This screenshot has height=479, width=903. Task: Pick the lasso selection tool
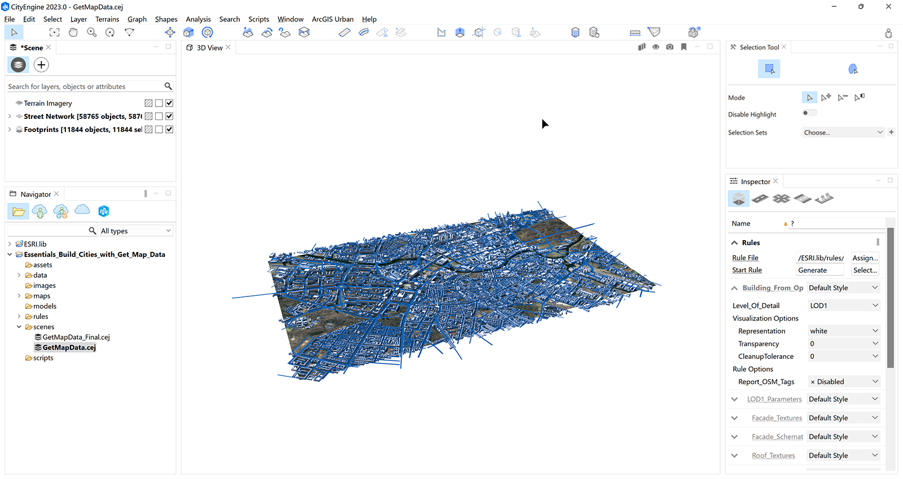tap(853, 69)
